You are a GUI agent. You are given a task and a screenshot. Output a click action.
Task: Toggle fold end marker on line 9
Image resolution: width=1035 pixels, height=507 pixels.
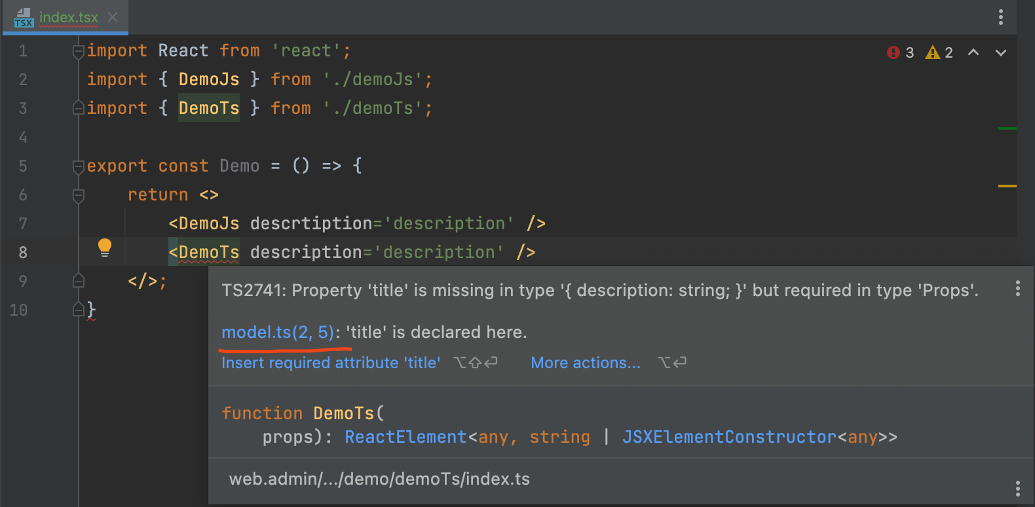(x=79, y=281)
